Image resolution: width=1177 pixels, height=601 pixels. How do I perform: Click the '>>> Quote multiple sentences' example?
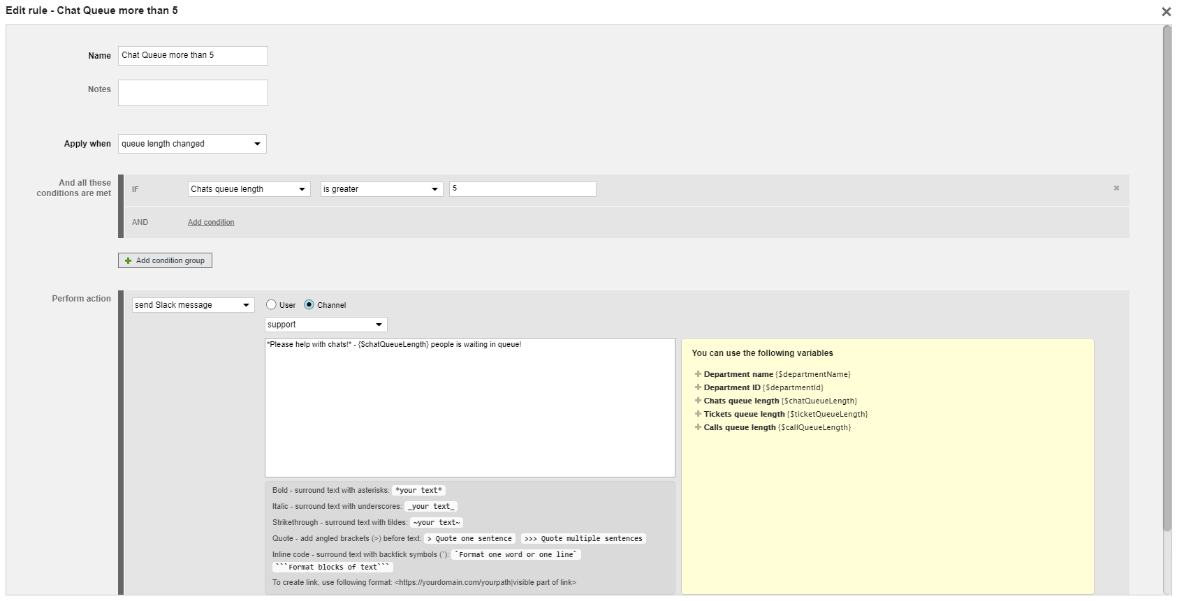point(583,538)
